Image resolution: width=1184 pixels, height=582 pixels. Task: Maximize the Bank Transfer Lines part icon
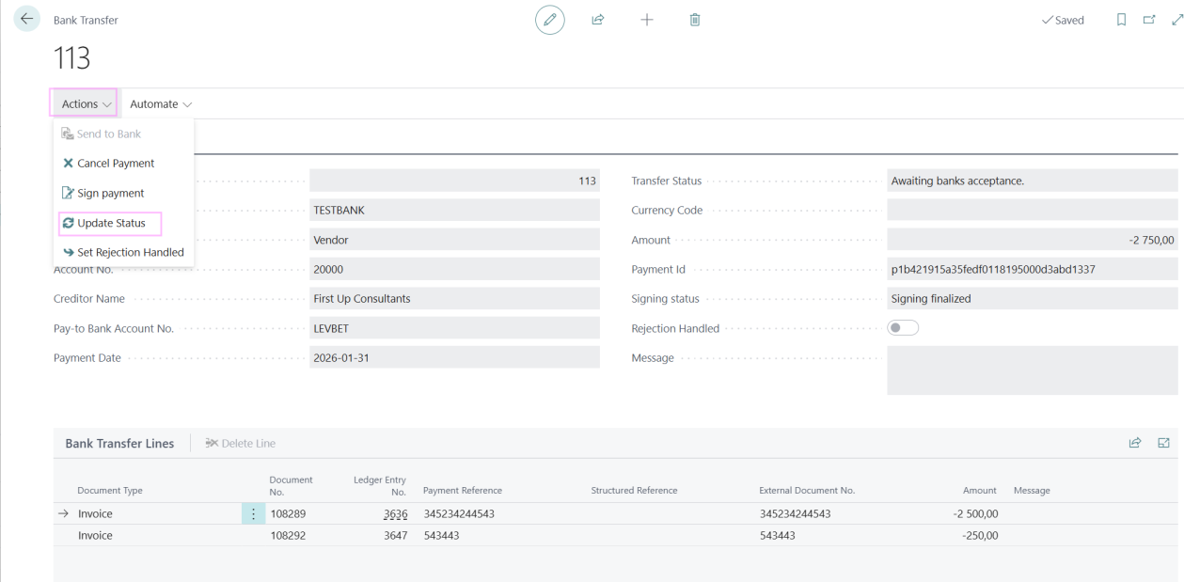[x=1164, y=443]
